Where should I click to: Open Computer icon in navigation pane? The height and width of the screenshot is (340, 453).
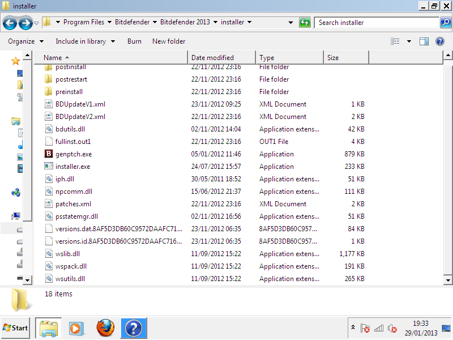tap(16, 216)
